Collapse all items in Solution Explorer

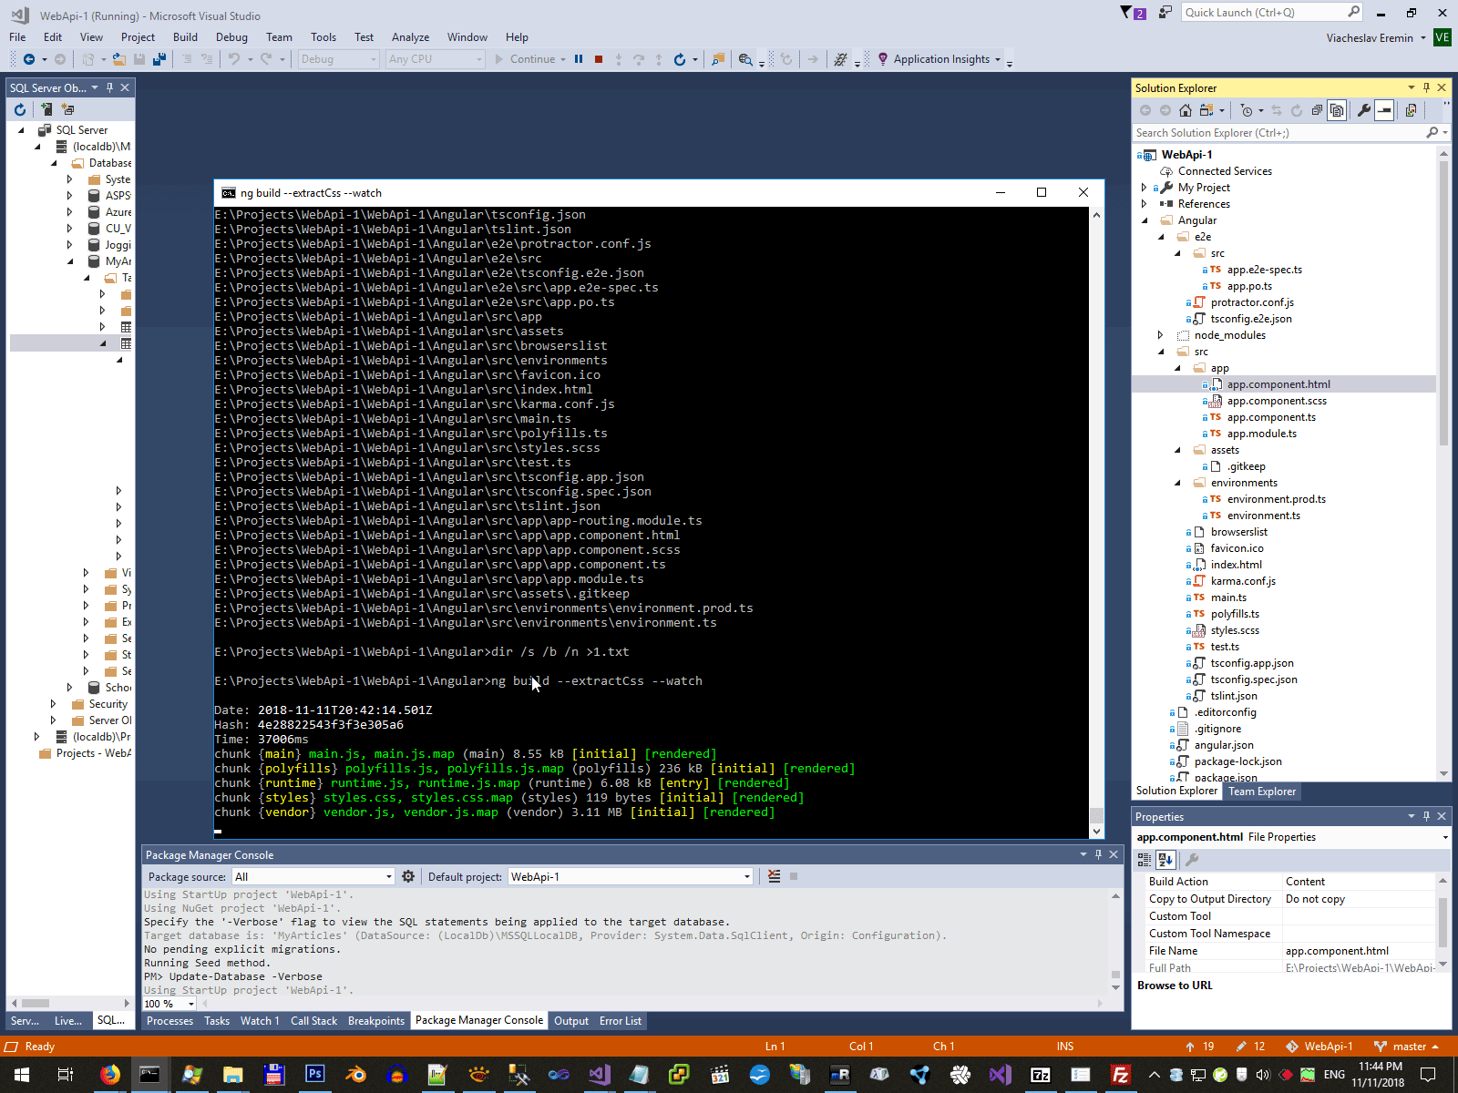[1317, 110]
